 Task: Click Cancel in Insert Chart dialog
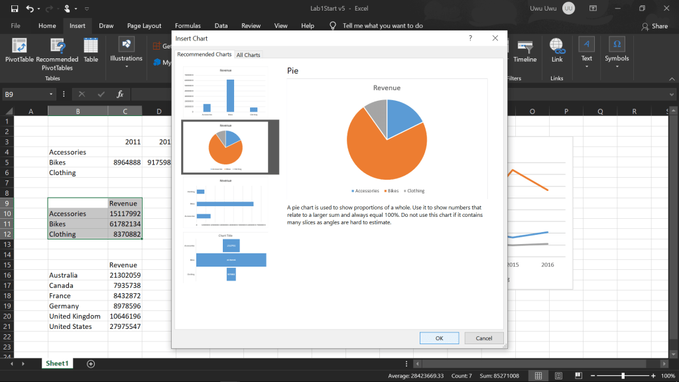coord(483,338)
